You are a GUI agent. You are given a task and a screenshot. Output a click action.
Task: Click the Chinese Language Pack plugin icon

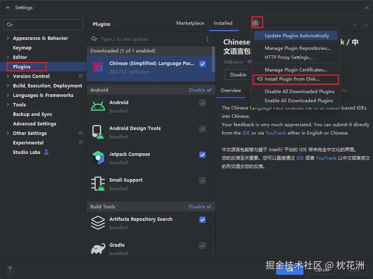point(98,67)
